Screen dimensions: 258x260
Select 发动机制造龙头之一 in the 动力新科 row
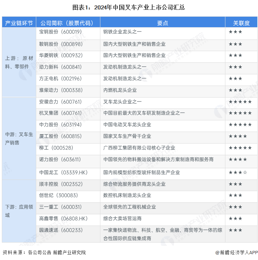point(125,67)
